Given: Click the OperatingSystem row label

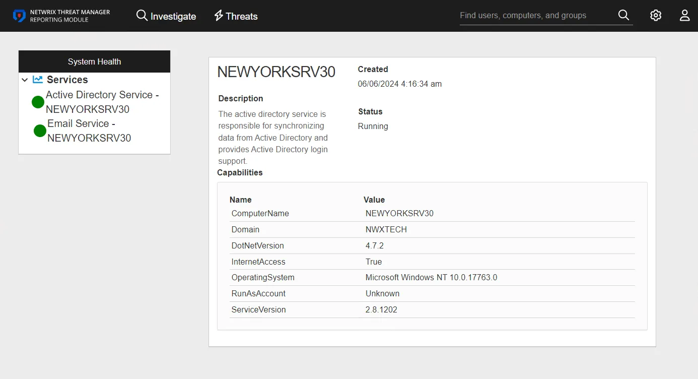Looking at the screenshot, I should (x=263, y=277).
